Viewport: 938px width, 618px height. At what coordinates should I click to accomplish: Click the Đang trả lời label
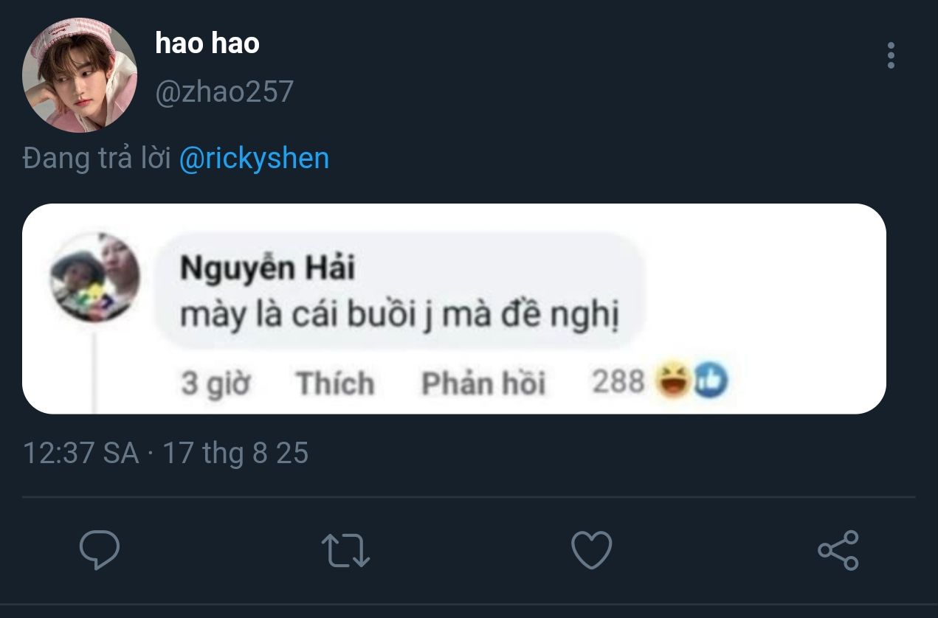click(97, 159)
